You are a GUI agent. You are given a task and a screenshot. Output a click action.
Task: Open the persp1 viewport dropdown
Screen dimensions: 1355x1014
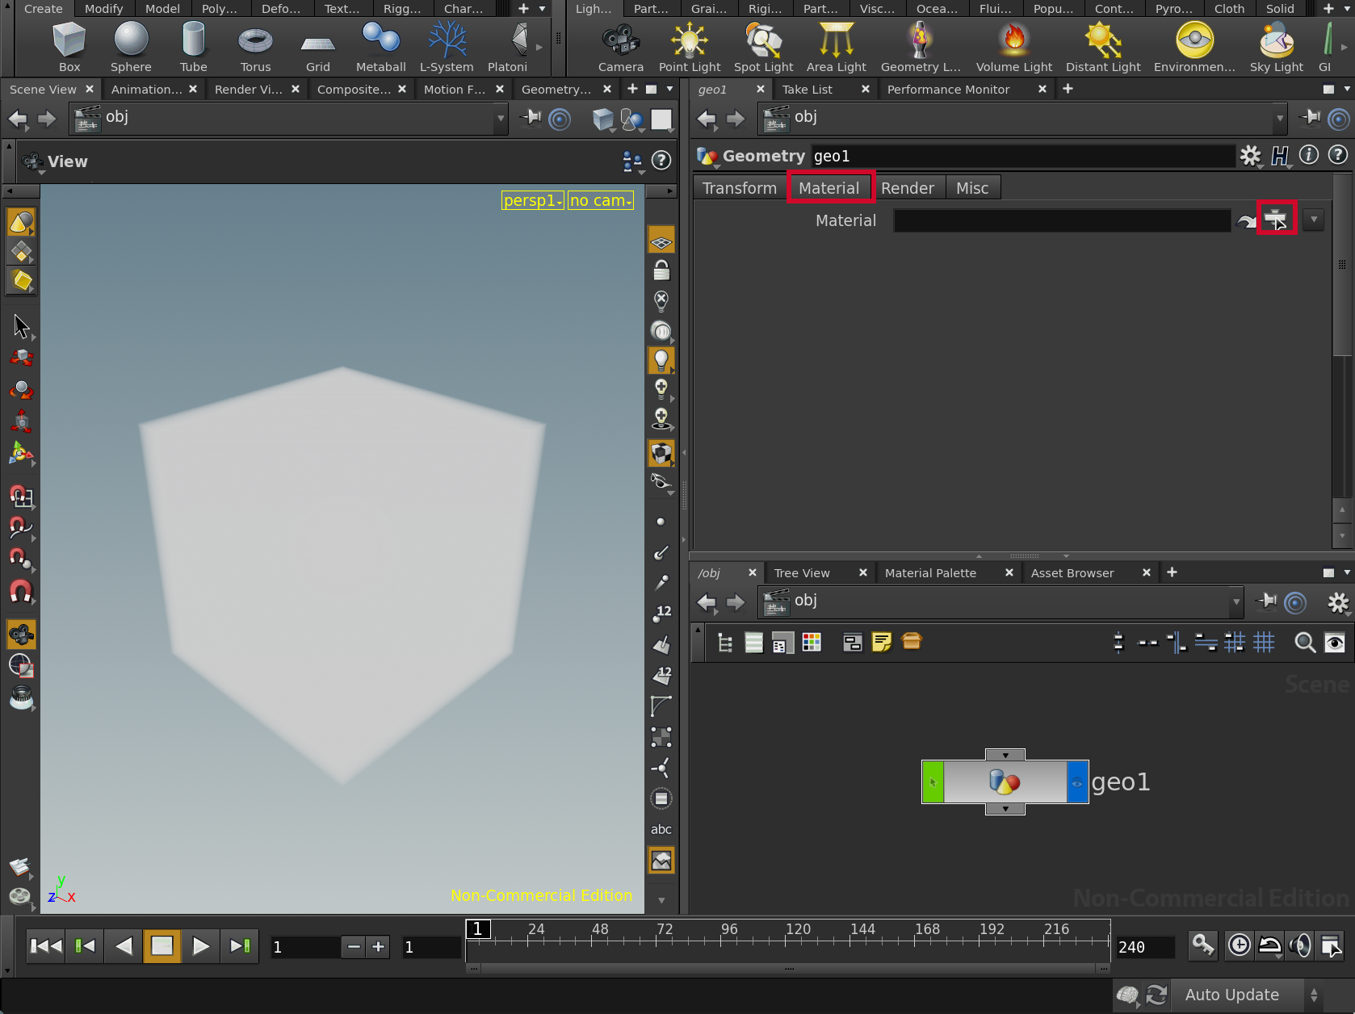[532, 200]
